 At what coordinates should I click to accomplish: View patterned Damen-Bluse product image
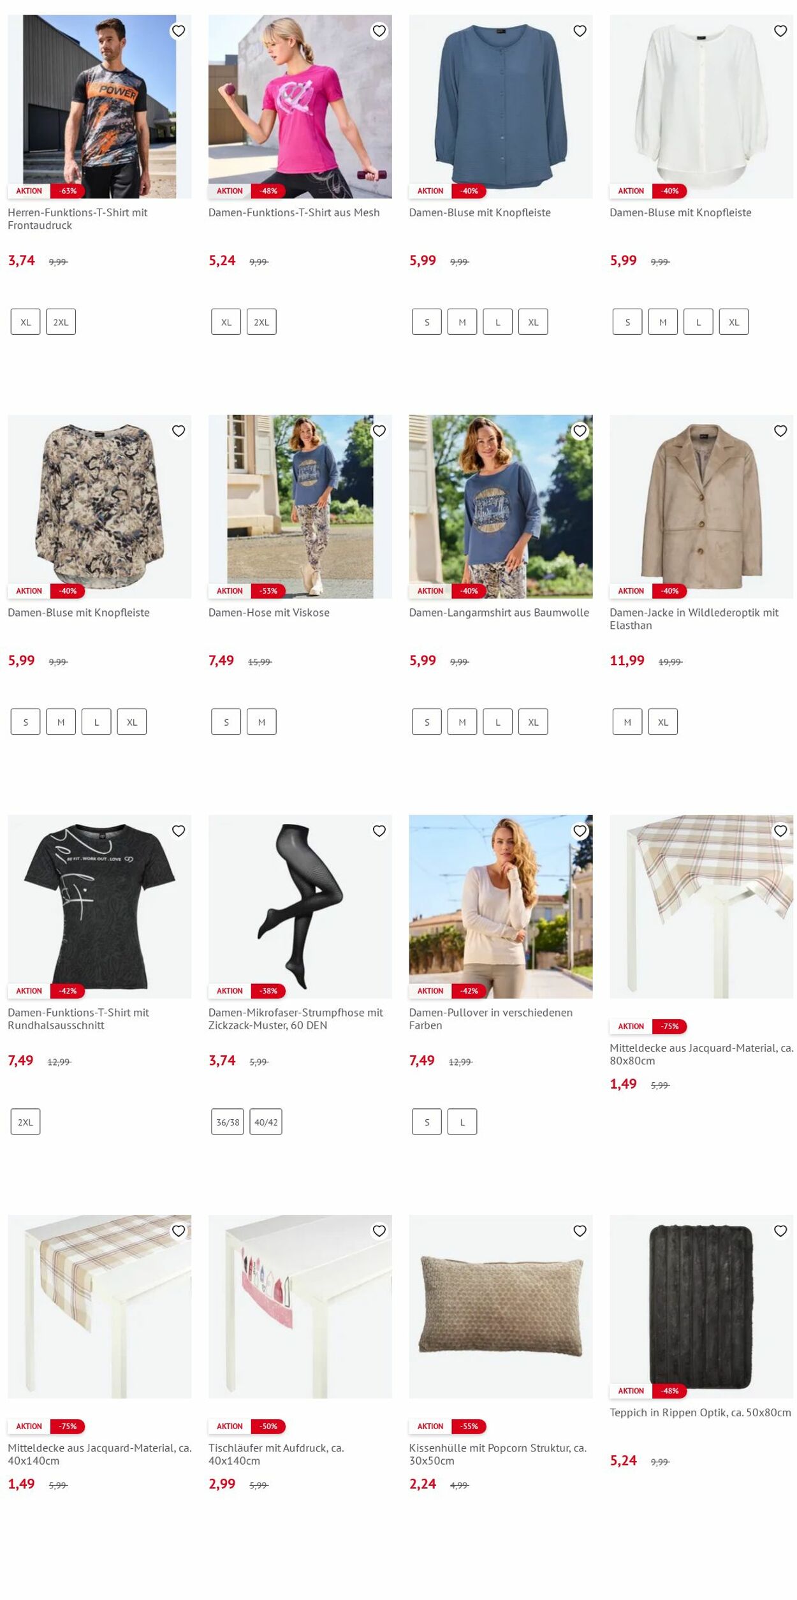coord(99,506)
